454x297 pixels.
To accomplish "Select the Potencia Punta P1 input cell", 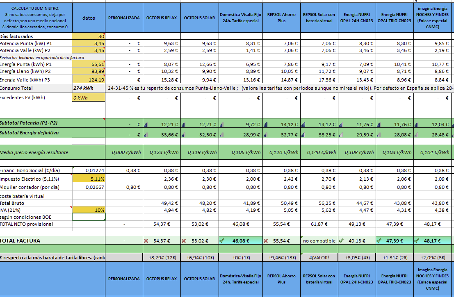I will point(89,43).
